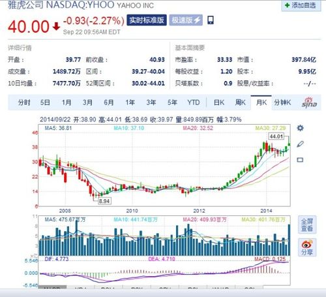The image size is (326, 297).
Task: Click opening price value 39.77
Action: pyautogui.click(x=73, y=59)
